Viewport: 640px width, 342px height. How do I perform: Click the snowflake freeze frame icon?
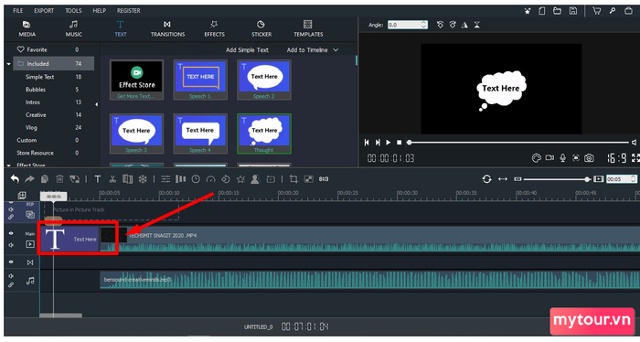(x=143, y=179)
